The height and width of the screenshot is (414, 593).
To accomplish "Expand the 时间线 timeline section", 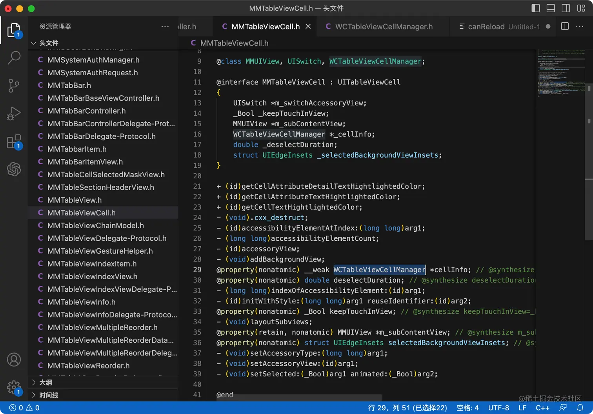I will [49, 395].
